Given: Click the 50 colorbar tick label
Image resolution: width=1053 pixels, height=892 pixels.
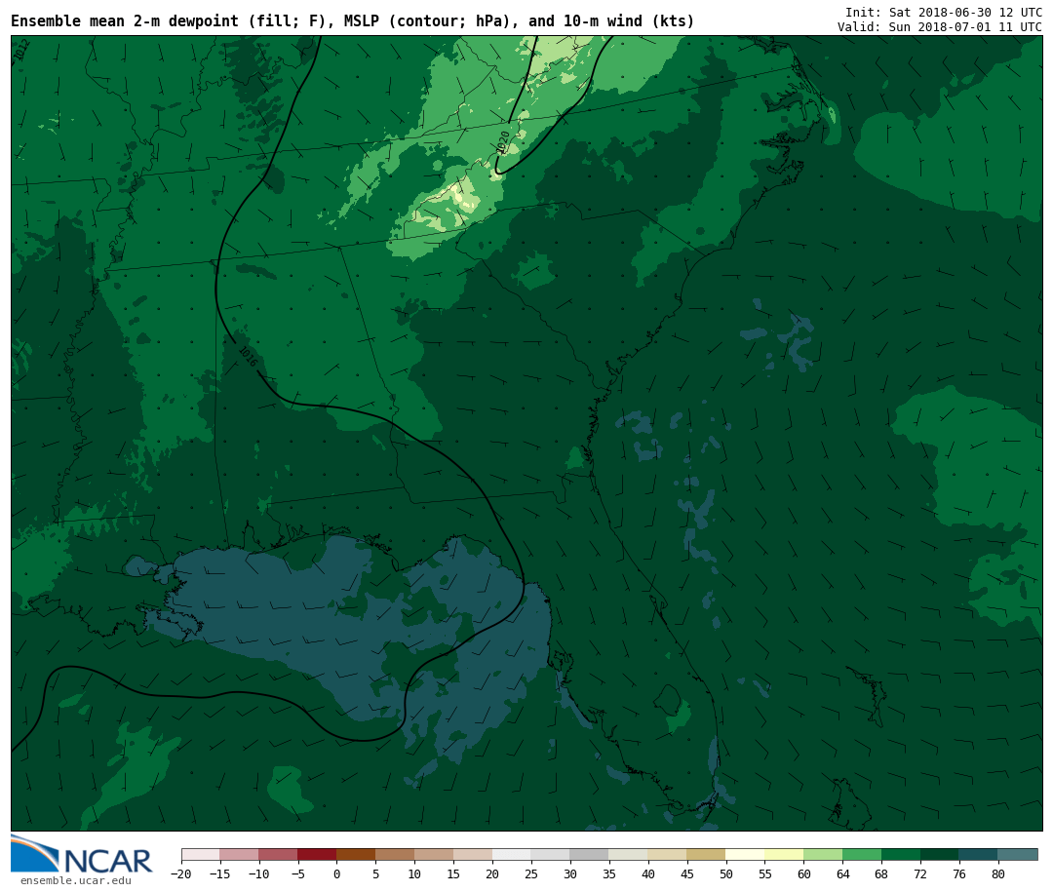Looking at the screenshot, I should tap(726, 873).
